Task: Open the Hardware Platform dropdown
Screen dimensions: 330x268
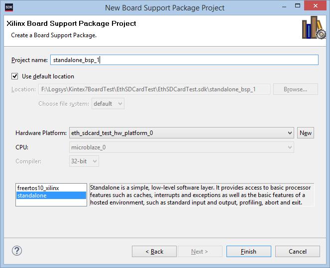Action: tap(181, 133)
